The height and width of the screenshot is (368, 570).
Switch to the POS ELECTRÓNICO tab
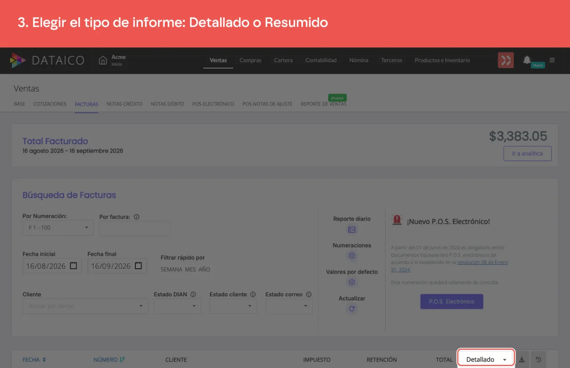tap(213, 104)
